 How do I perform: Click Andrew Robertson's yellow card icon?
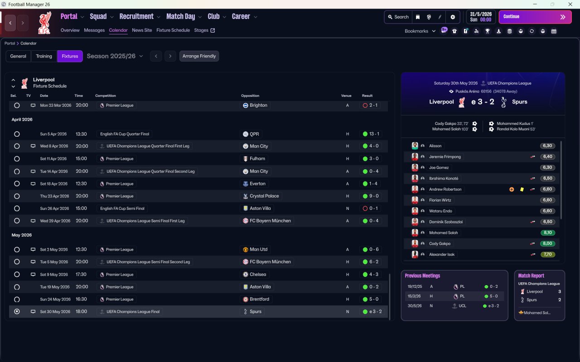(x=522, y=190)
